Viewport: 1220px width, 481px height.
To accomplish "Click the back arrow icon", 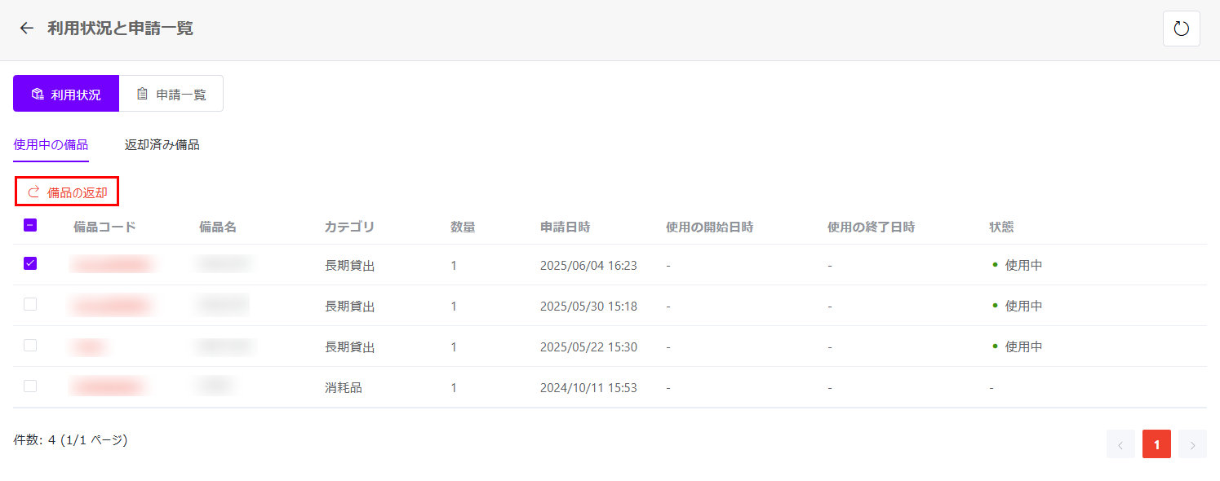I will [27, 29].
